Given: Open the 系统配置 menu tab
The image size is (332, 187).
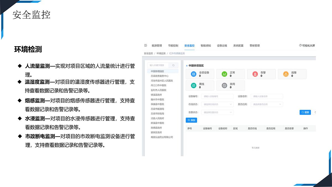Looking at the screenshot, I should pos(238,45).
